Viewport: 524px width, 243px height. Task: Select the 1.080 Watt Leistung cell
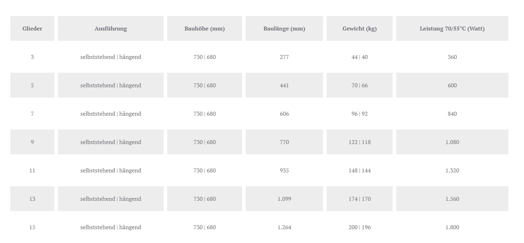pyautogui.click(x=452, y=142)
